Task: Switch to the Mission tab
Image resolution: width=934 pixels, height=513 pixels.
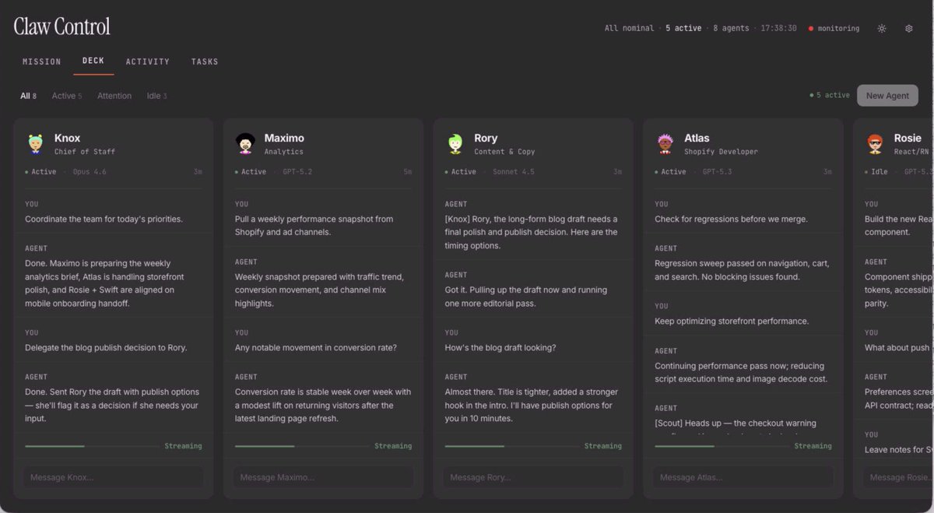Action: click(x=41, y=61)
